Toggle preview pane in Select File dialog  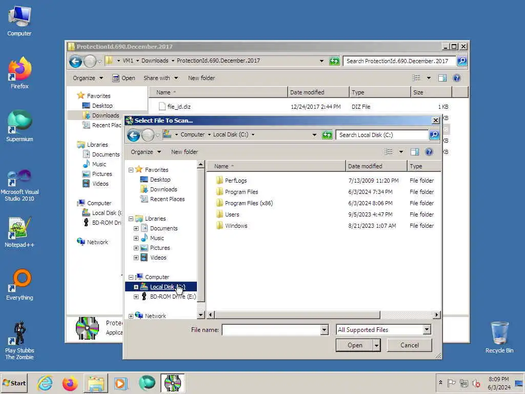(x=415, y=152)
